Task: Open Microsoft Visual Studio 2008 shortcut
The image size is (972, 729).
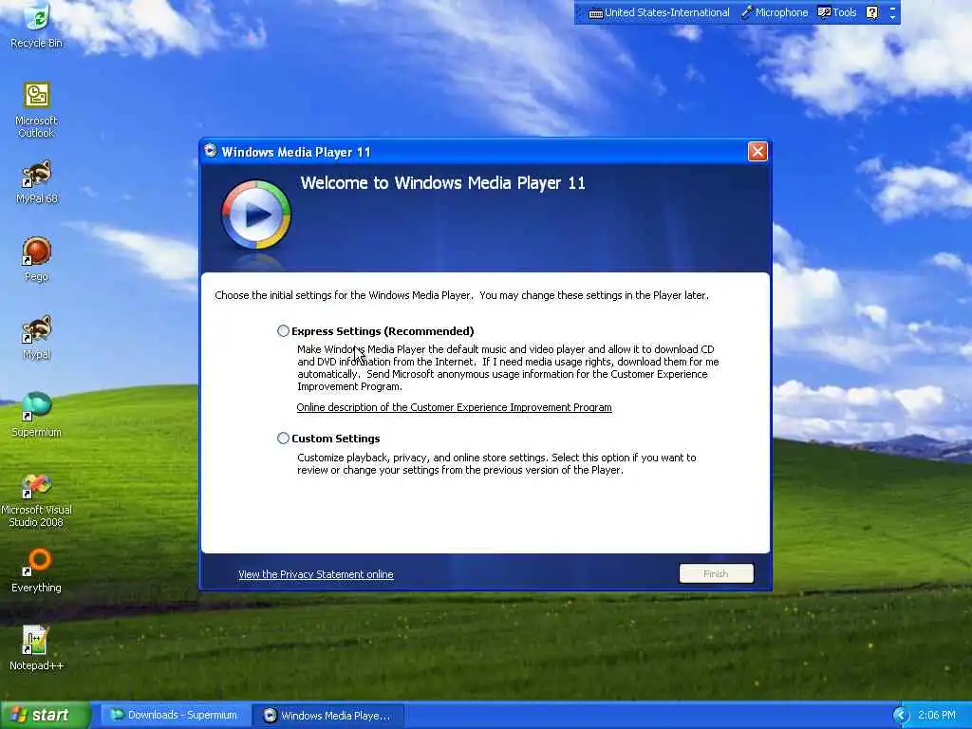Action: tap(37, 499)
